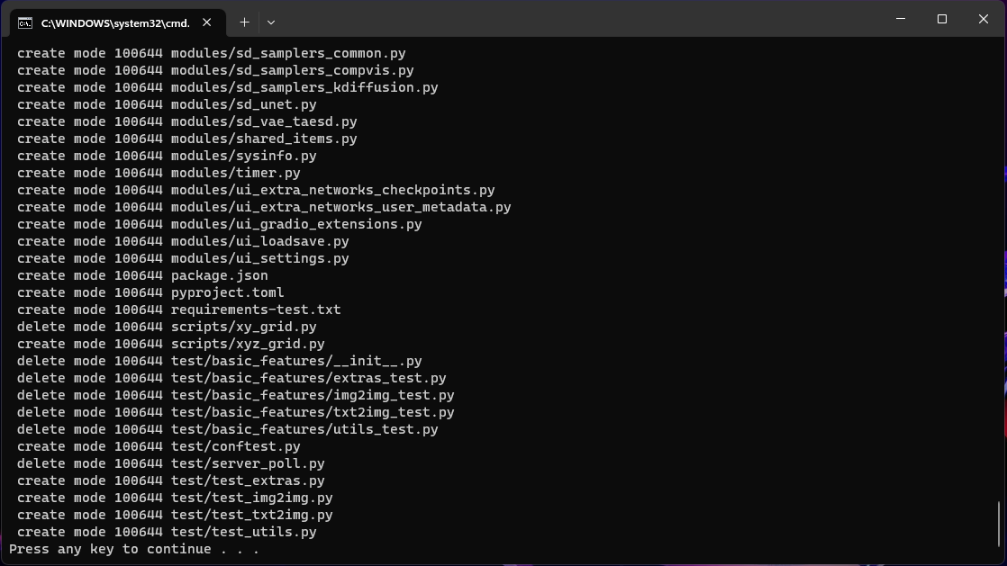Screen dimensions: 1007x566
Task: Open a new tab with the plus button
Action: [244, 22]
